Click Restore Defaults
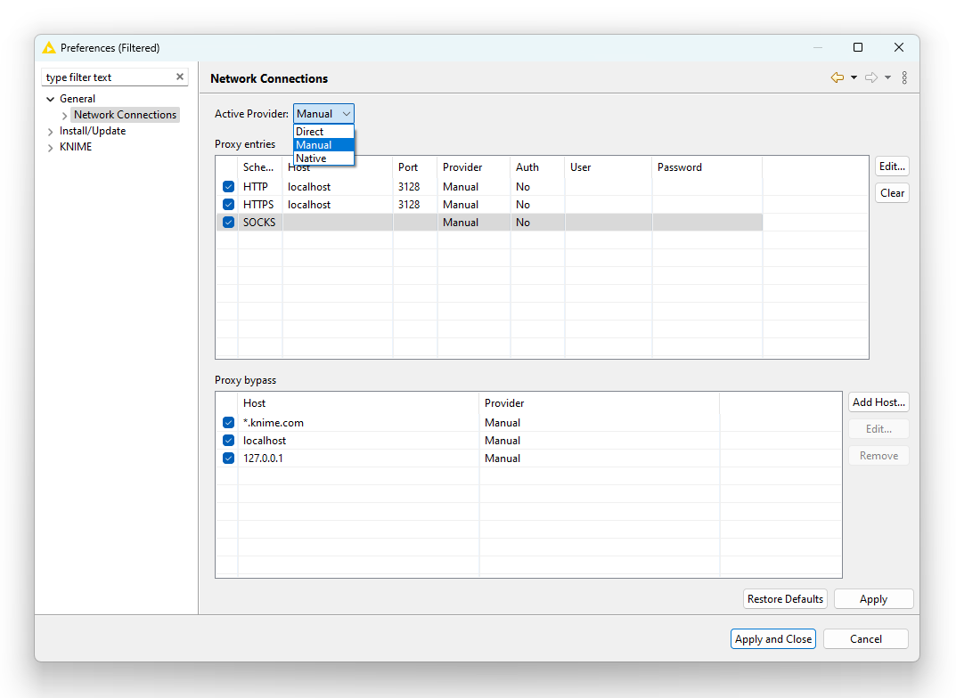The height and width of the screenshot is (698, 956). (785, 598)
